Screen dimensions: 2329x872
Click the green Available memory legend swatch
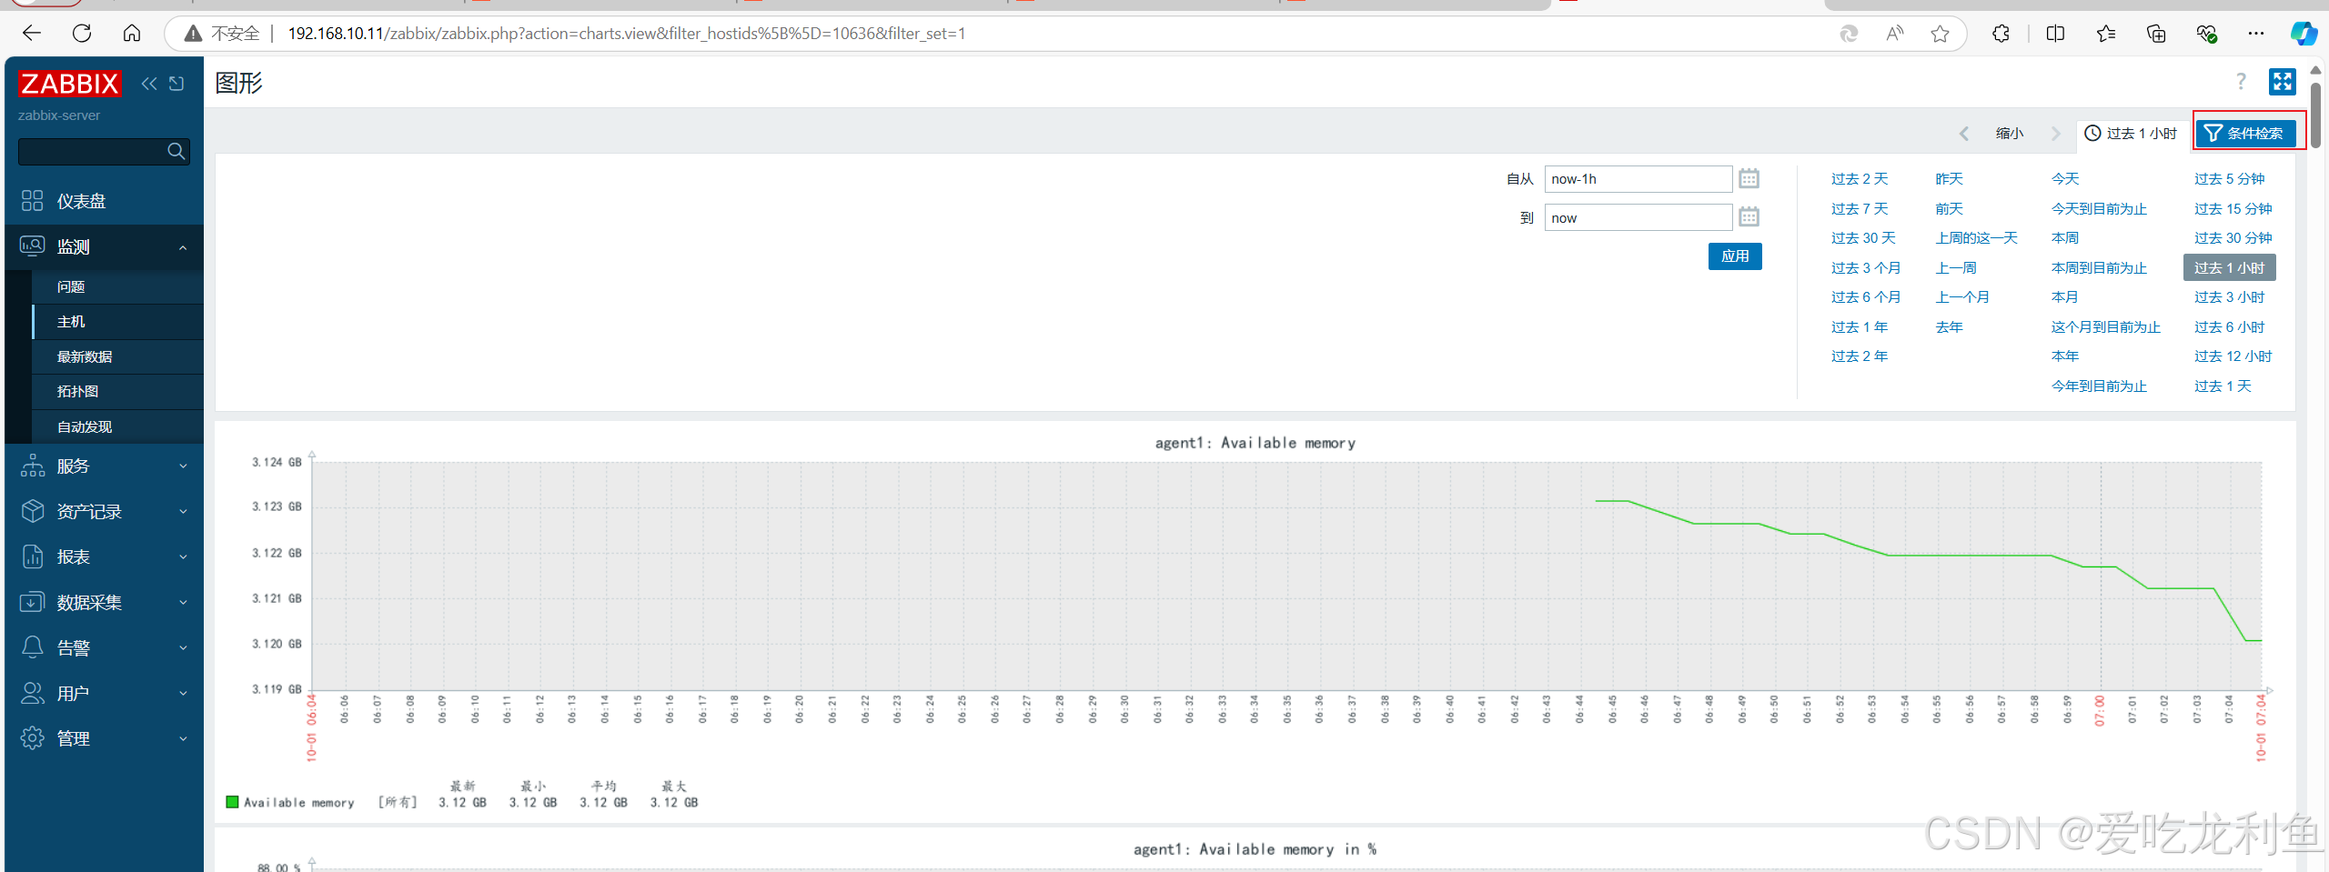click(x=232, y=802)
